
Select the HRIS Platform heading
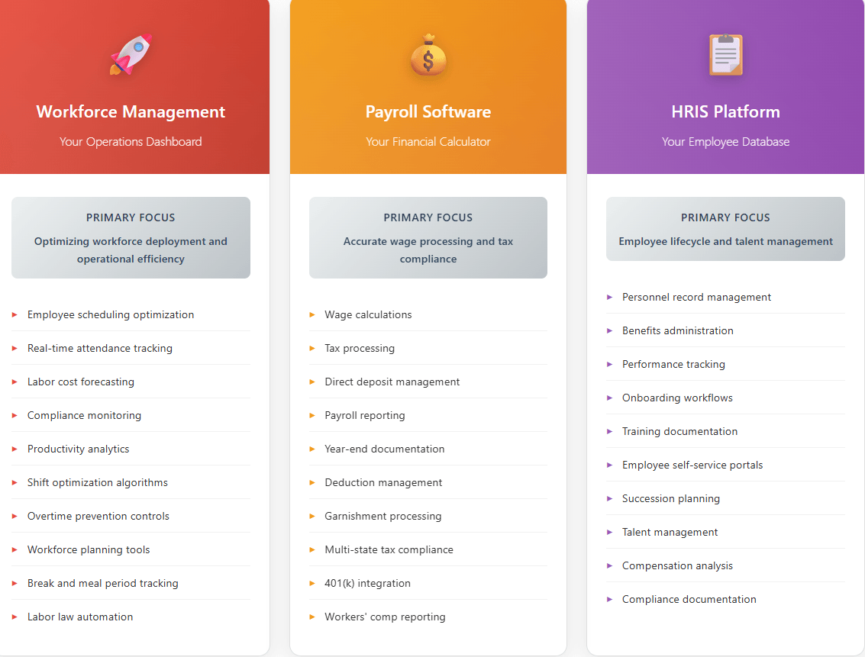click(x=725, y=112)
